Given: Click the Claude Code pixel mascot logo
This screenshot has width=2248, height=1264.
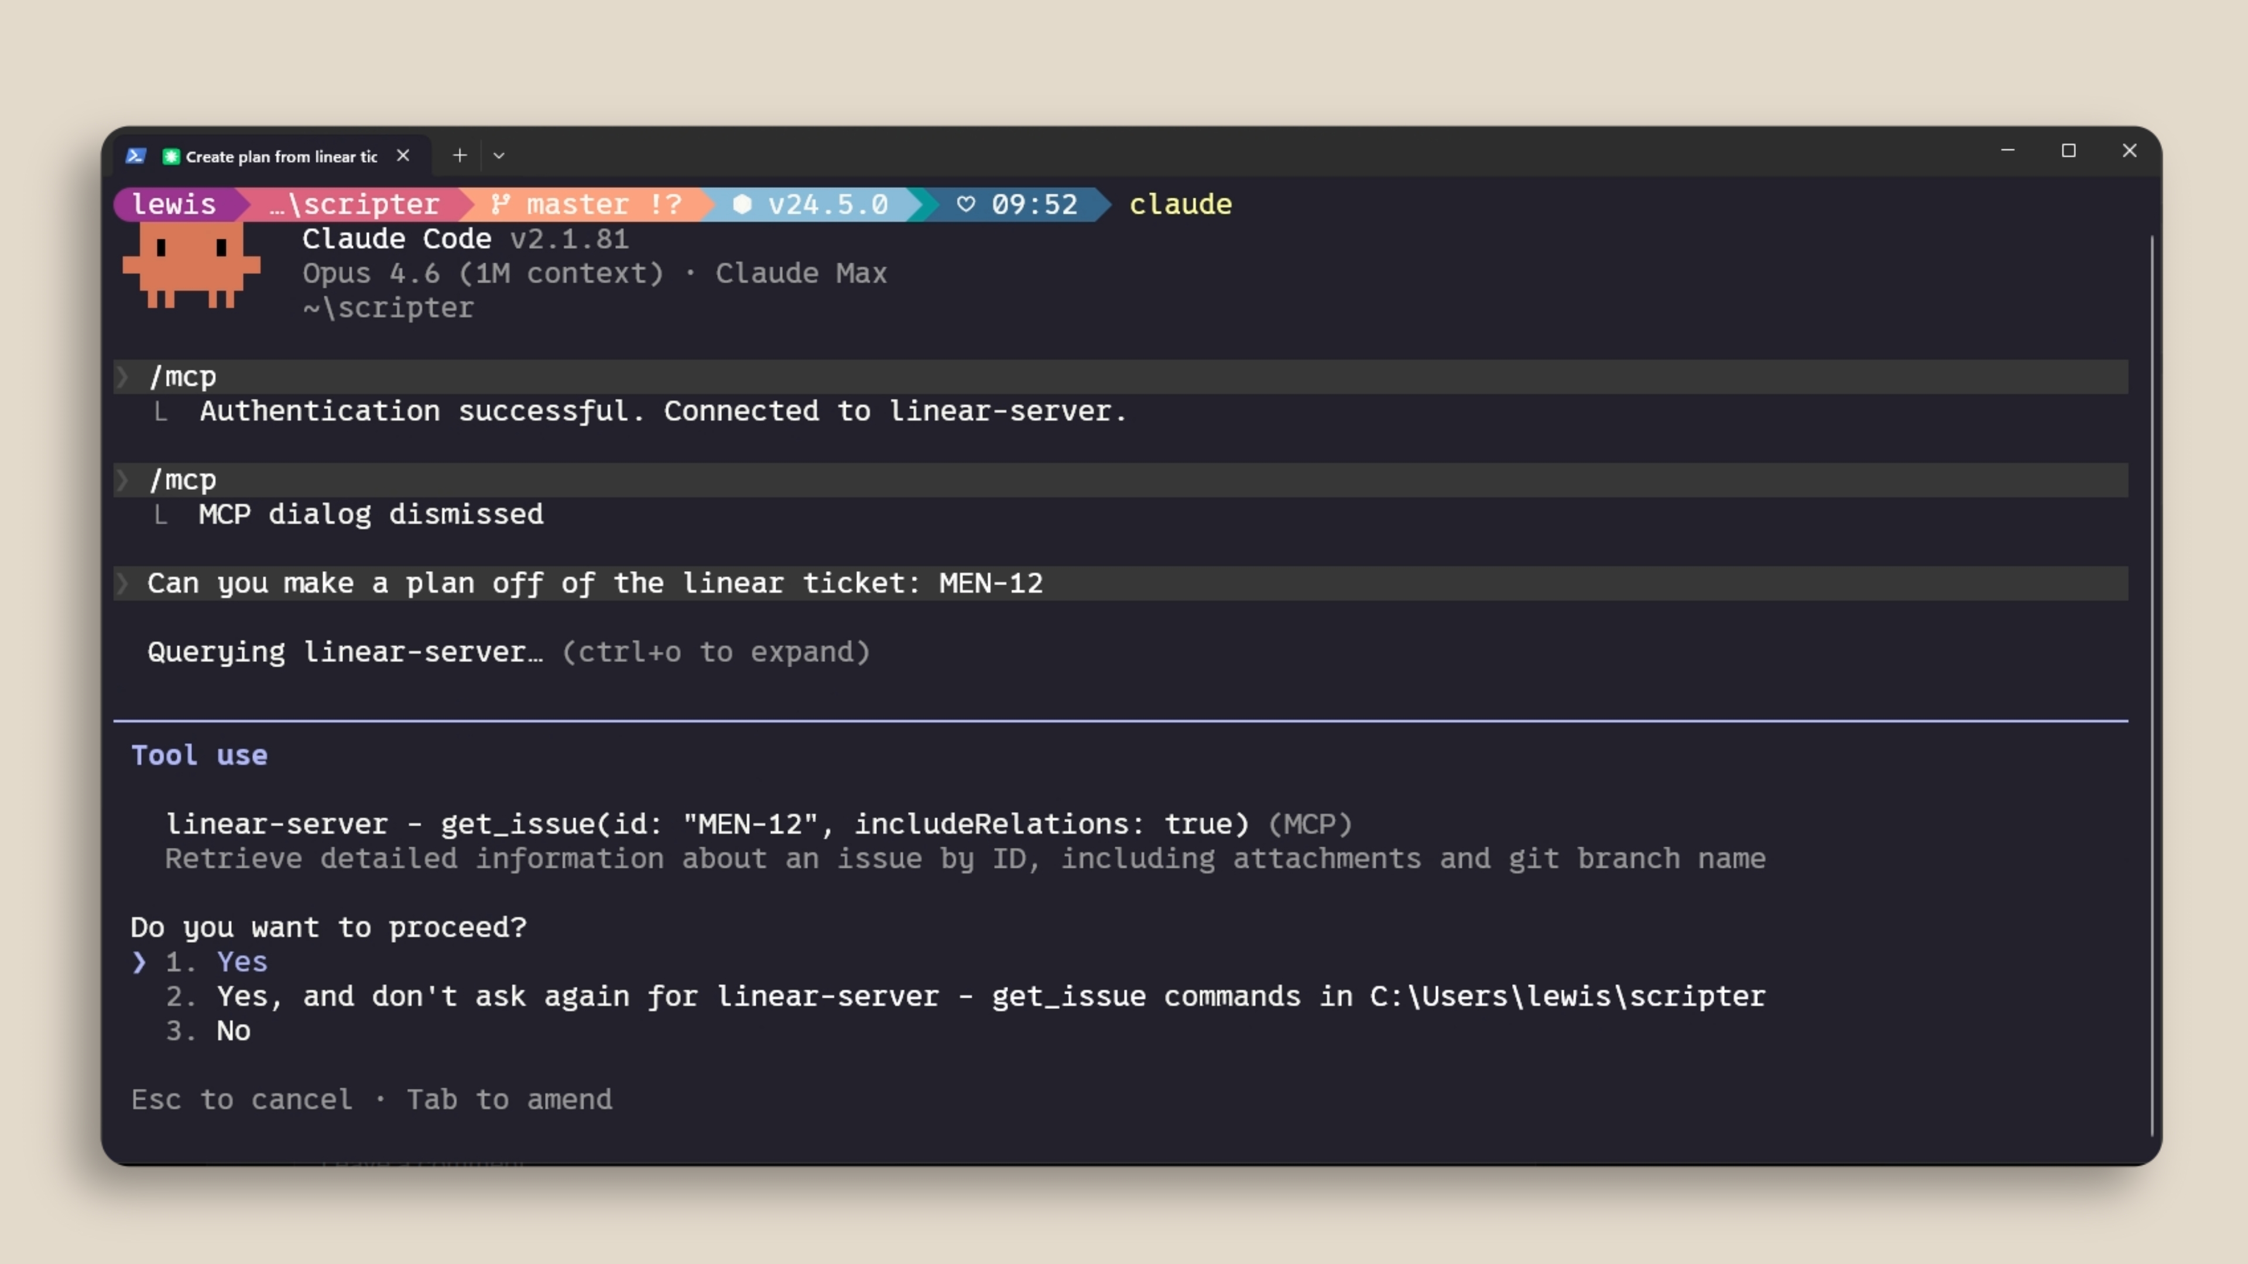Looking at the screenshot, I should 191,263.
